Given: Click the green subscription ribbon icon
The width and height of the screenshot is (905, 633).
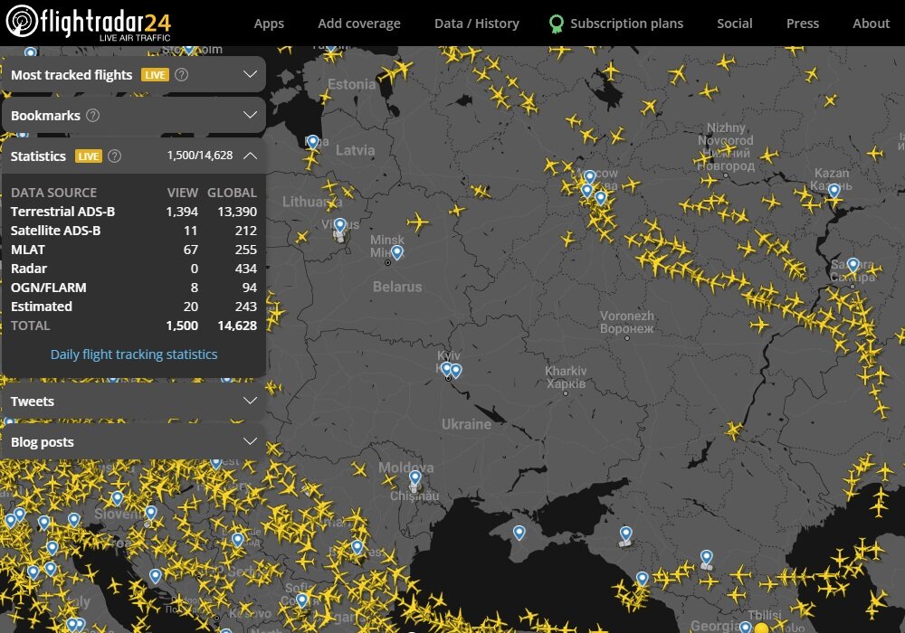Looking at the screenshot, I should click(x=557, y=24).
